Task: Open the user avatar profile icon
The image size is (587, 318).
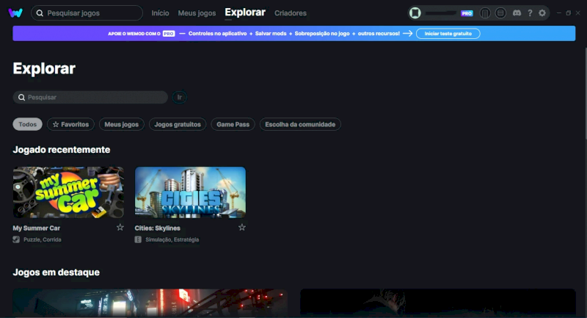Action: click(x=415, y=13)
